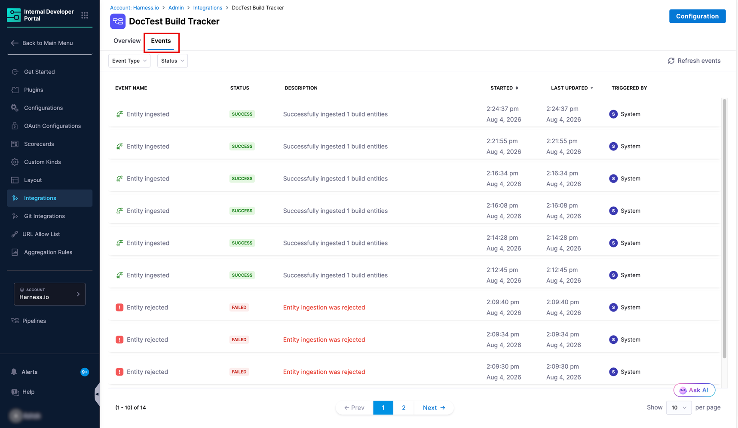The width and height of the screenshot is (738, 428).
Task: Open Scorecards from the sidebar
Action: click(39, 144)
